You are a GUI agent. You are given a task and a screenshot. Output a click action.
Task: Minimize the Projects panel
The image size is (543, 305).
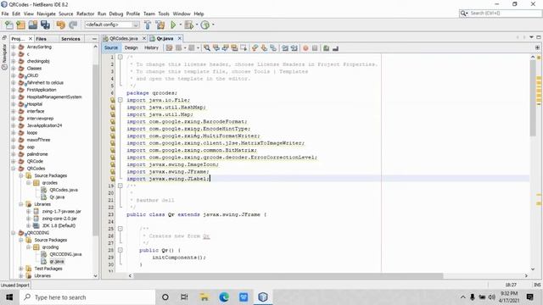click(94, 39)
